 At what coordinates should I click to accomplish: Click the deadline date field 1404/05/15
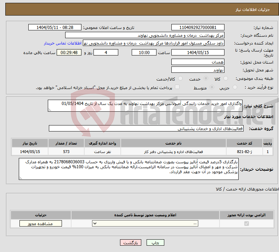point(198,52)
